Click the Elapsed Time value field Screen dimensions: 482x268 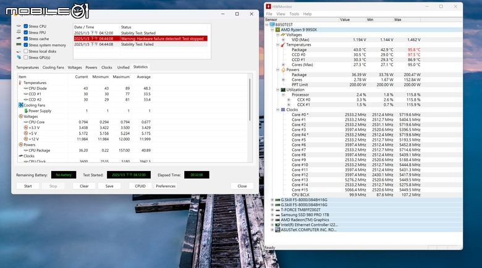(197, 175)
